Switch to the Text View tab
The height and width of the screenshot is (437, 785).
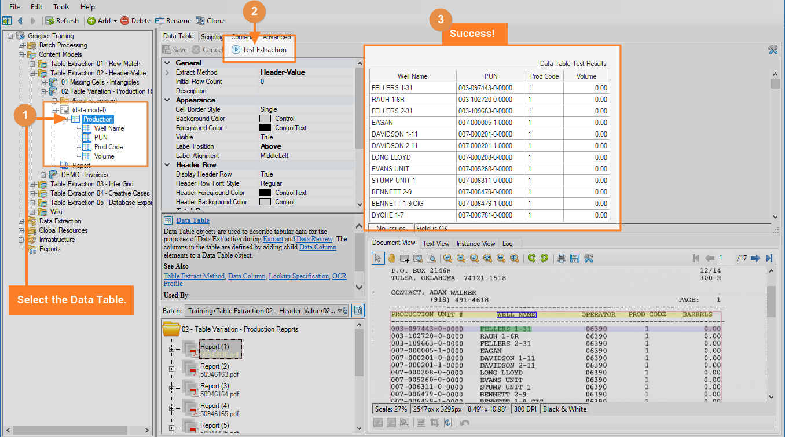pos(436,244)
